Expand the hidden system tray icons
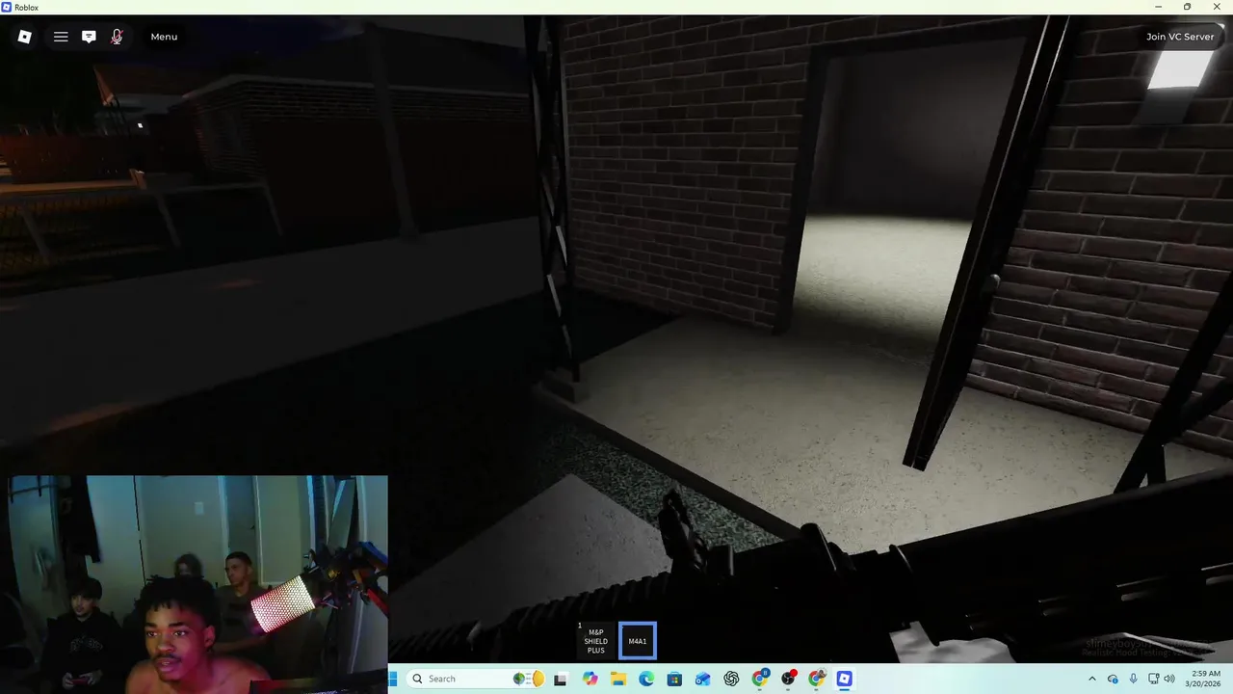The height and width of the screenshot is (694, 1233). (1091, 679)
